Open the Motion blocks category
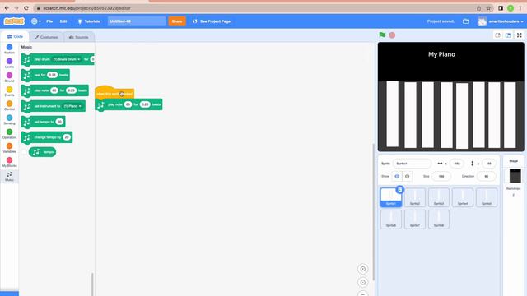This screenshot has height=296, width=527. pyautogui.click(x=9, y=49)
